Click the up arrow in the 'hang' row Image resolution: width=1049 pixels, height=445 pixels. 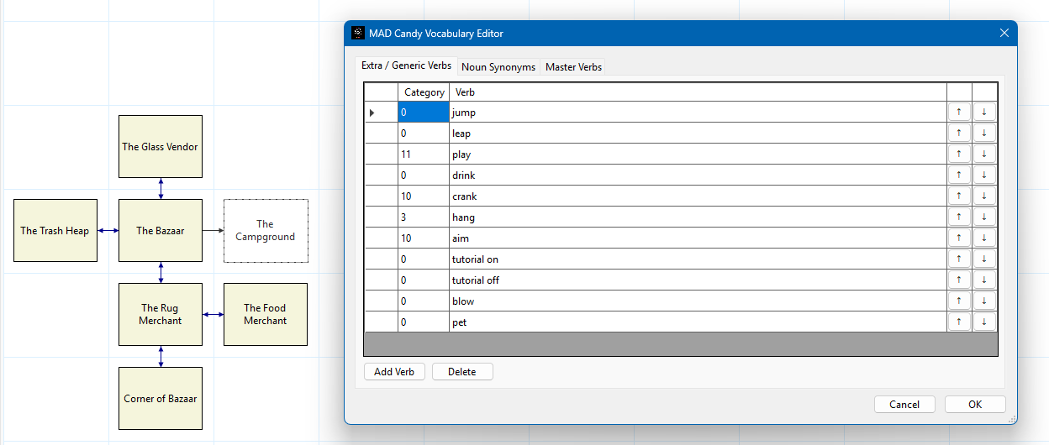pyautogui.click(x=959, y=217)
